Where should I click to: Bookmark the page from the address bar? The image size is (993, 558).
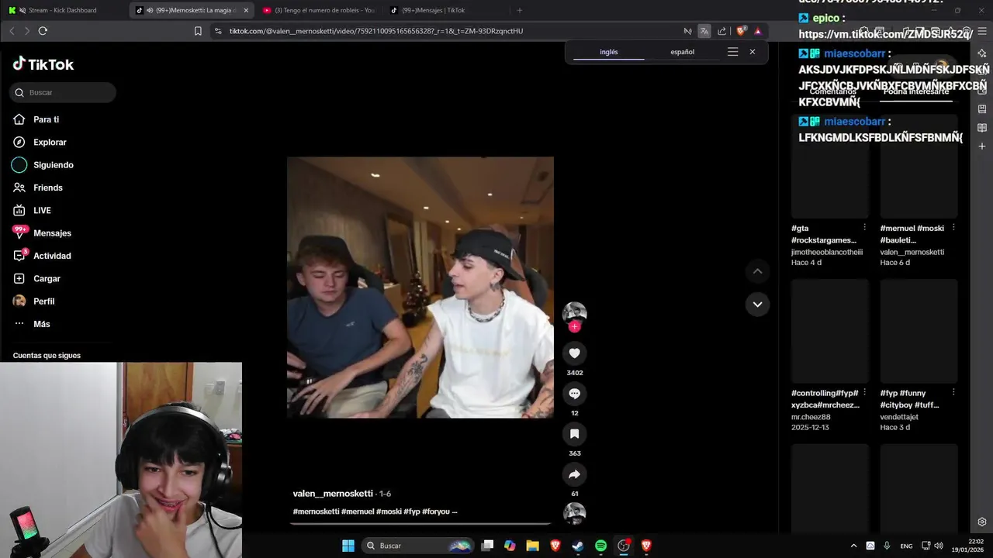click(198, 31)
